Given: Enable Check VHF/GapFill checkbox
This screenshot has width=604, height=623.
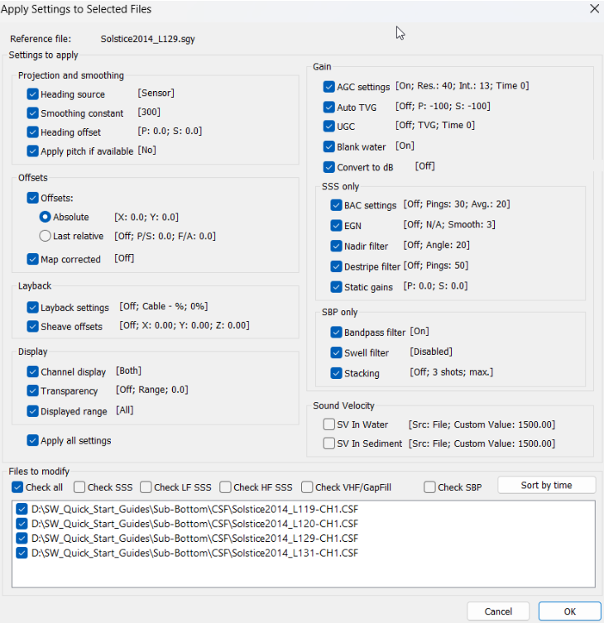Looking at the screenshot, I should 307,487.
